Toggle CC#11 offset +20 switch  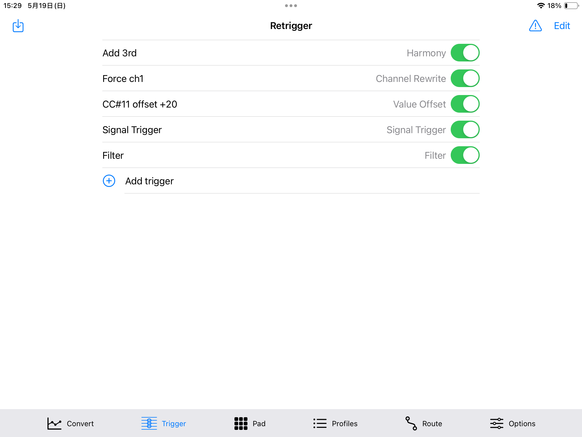coord(465,104)
